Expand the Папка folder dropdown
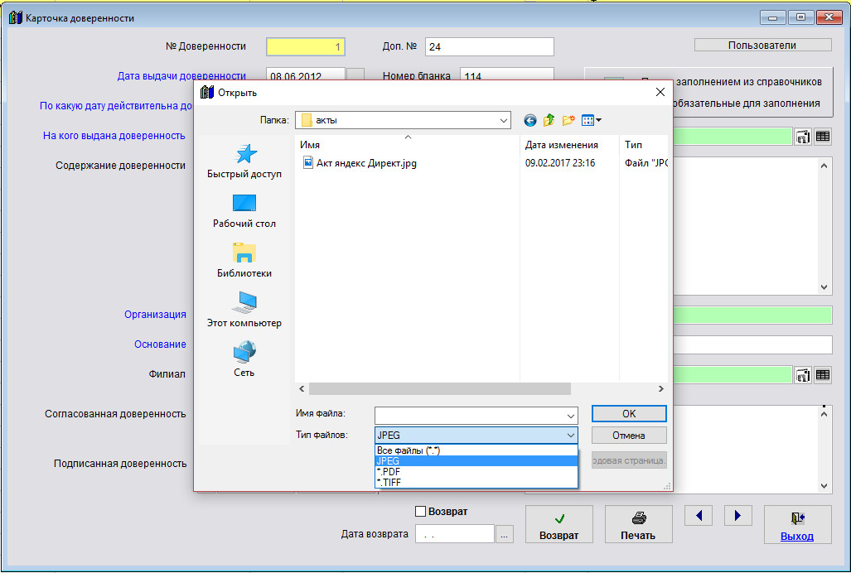 coord(503,120)
